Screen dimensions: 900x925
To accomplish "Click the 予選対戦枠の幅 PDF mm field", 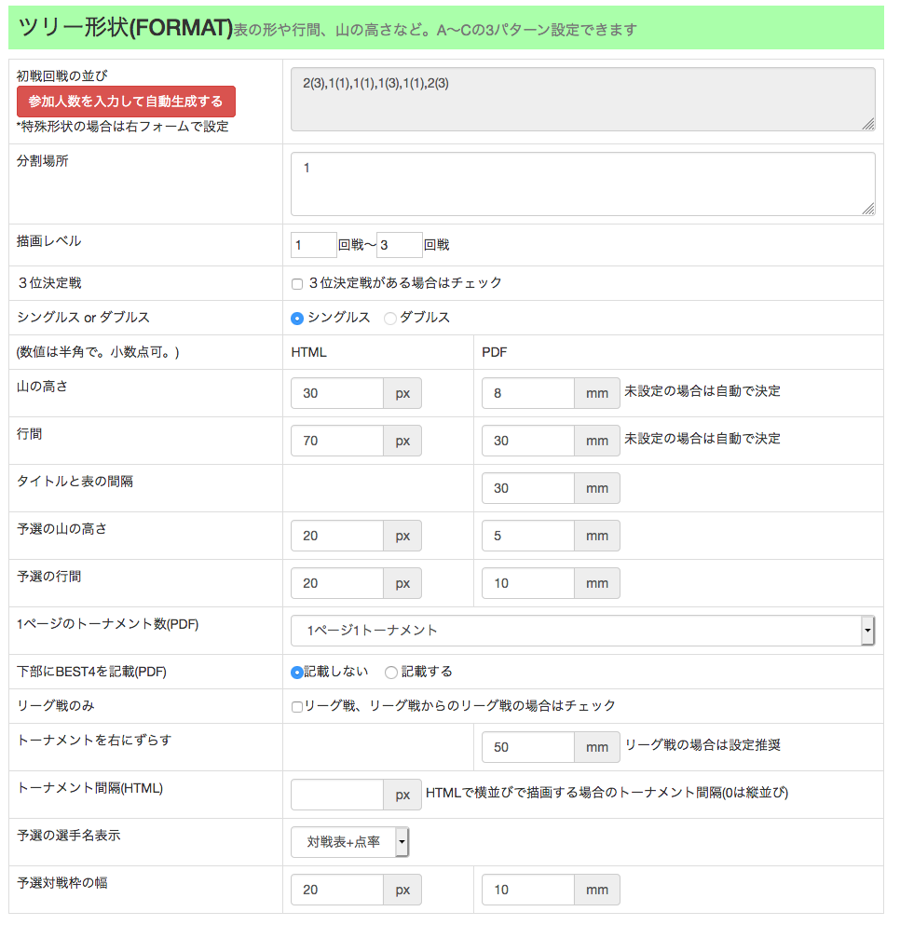I will pos(528,890).
